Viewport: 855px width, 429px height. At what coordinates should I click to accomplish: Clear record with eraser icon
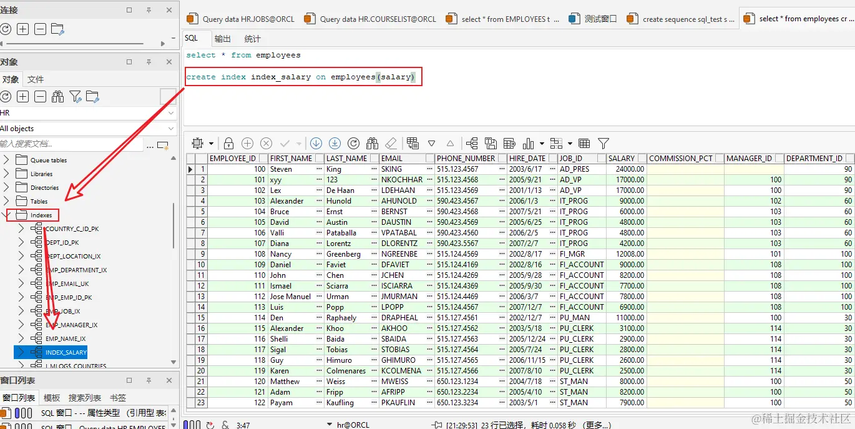[x=391, y=143]
